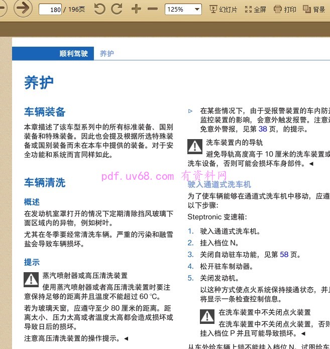The height and width of the screenshot is (349, 330).
Task: Start slideshow mode (幻灯片)
Action: tap(224, 10)
